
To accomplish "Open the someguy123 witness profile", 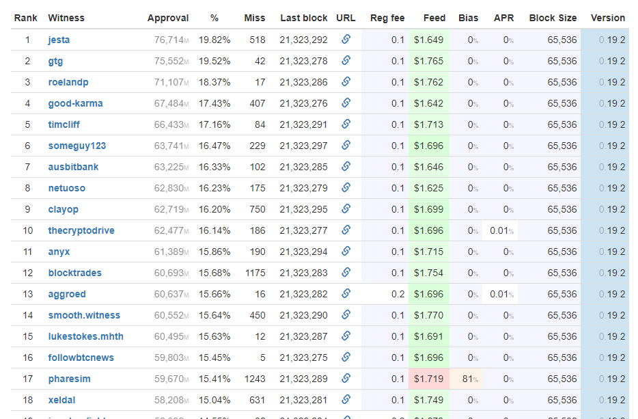I will pos(77,146).
